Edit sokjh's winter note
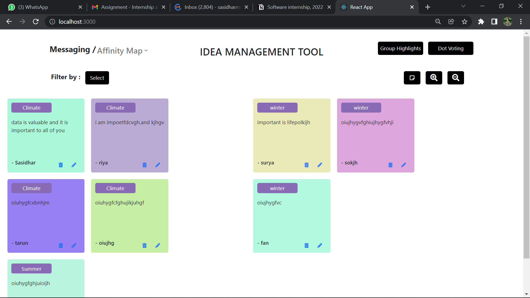 (404, 165)
